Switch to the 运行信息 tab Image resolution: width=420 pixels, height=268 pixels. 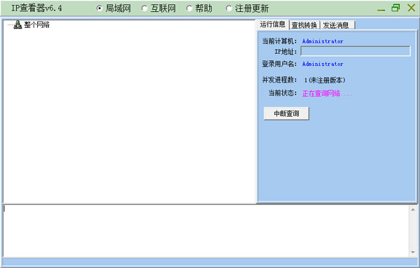(272, 24)
